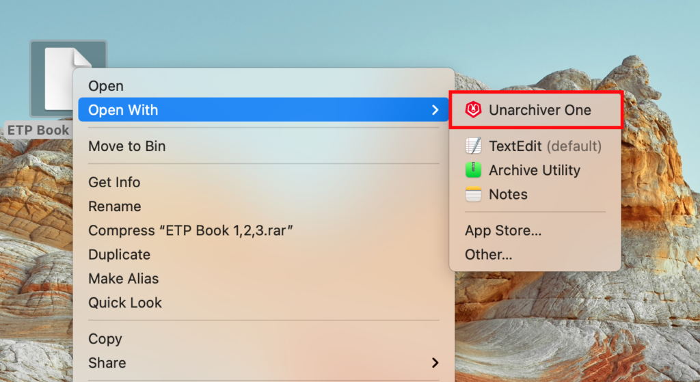Compress "ETP Book 1,2,3.rar"
Screen dimensions: 700x382
(191, 230)
